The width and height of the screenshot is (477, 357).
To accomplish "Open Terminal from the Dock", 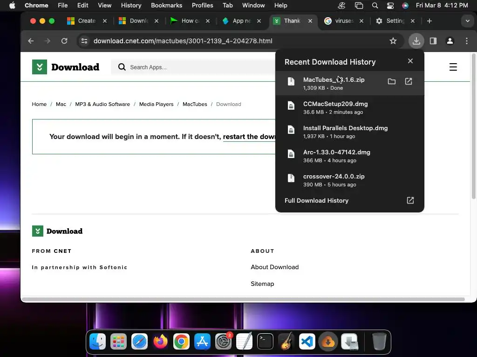I will pos(265,342).
